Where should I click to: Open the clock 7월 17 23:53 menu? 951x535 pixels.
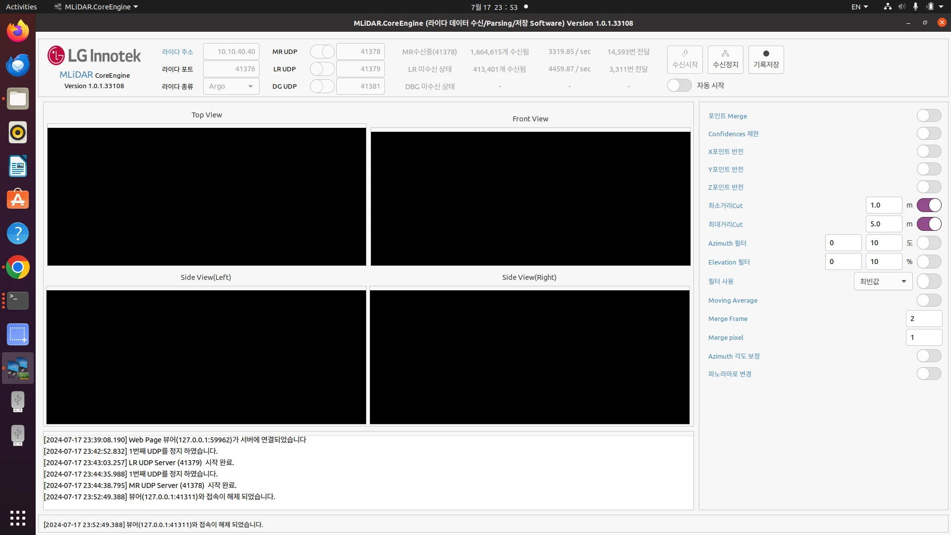click(494, 7)
